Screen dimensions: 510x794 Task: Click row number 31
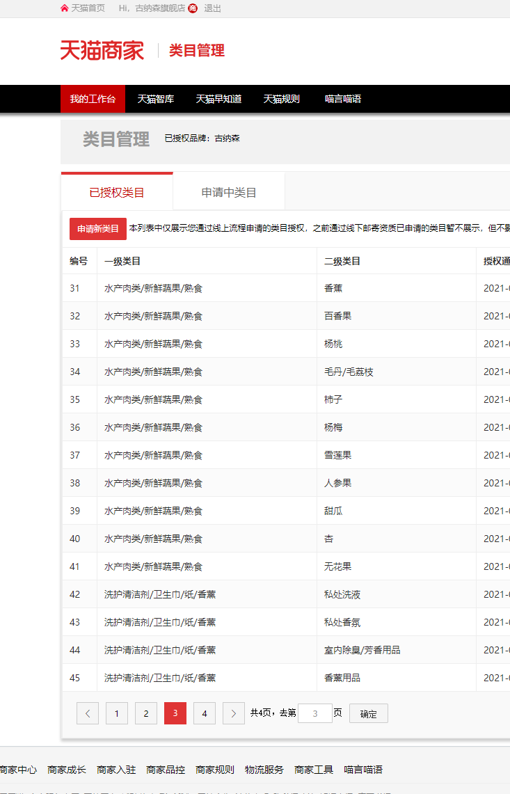pos(75,288)
